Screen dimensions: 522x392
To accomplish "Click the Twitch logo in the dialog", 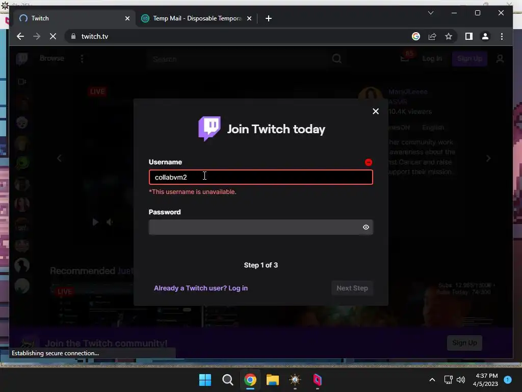I will tap(210, 129).
